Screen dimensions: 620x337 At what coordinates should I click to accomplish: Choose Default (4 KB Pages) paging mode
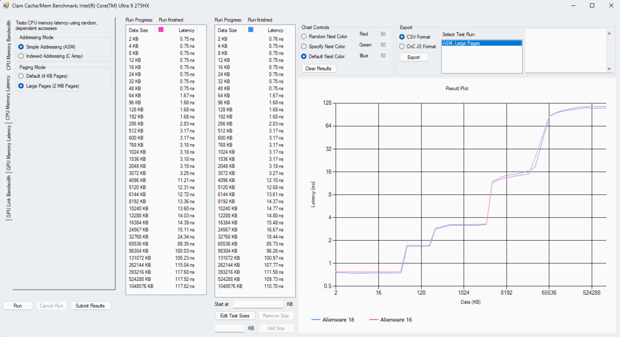point(21,76)
